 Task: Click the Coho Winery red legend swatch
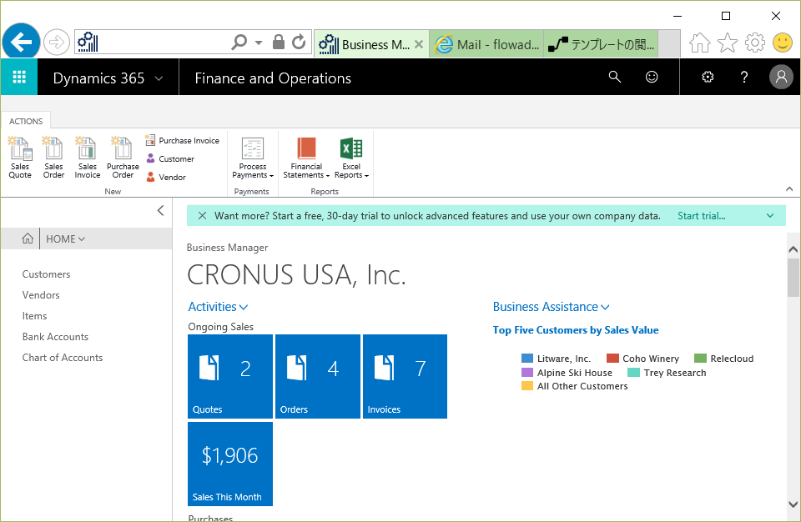pos(612,358)
